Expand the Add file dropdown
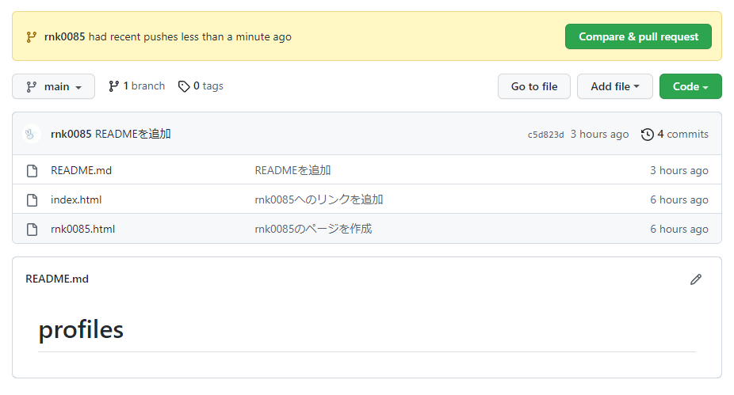Screen dimensions: 734x395 click(x=614, y=86)
